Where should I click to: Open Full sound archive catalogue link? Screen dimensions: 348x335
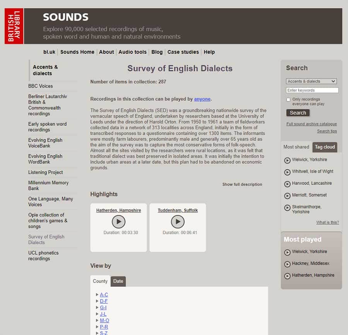[311, 124]
